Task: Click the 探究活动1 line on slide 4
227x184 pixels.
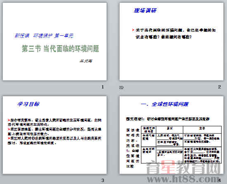Action: 168,119
